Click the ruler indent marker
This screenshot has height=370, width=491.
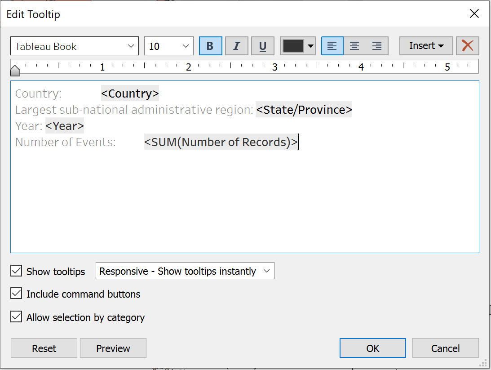click(15, 70)
